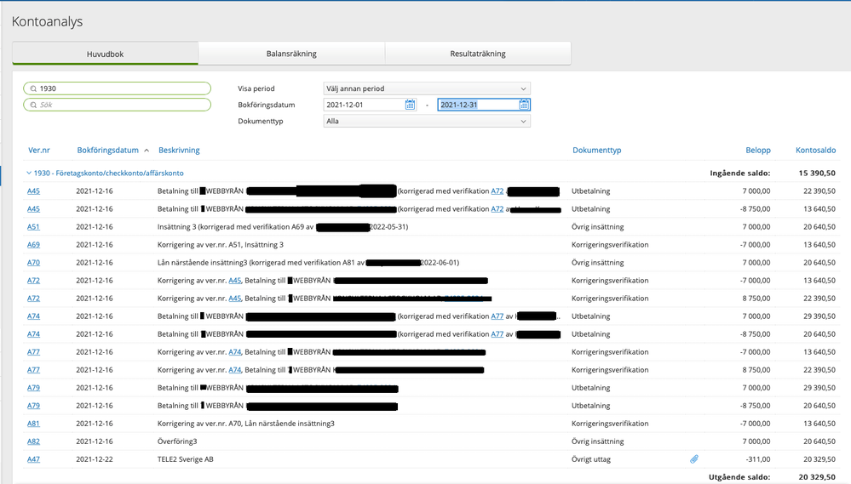This screenshot has height=484, width=851.
Task: Select the Huvudbok tab
Action: 105,54
